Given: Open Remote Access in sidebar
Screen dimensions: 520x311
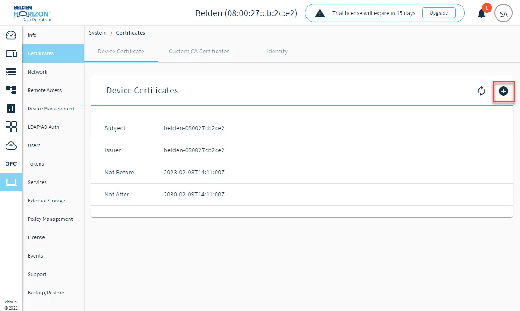Looking at the screenshot, I should (x=53, y=90).
